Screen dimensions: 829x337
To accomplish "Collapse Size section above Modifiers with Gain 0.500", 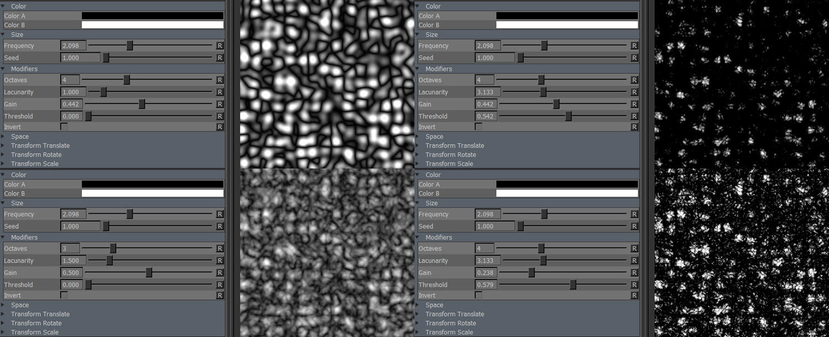I will pyautogui.click(x=3, y=204).
